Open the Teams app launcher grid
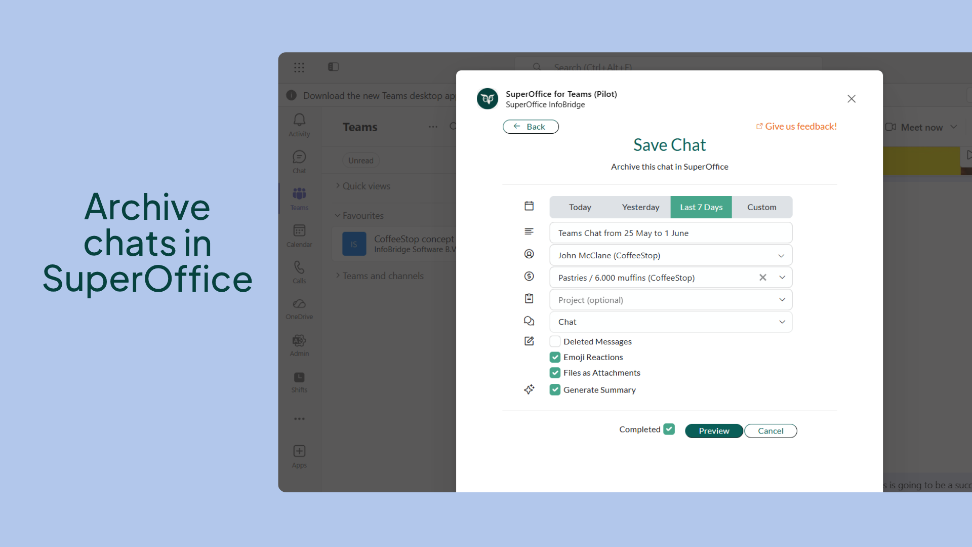 pos(299,67)
